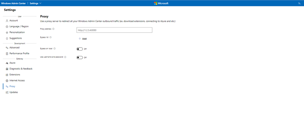Viewport: 304px width, 125px height.
Task: Click the Advanced gears icon
Action: [7, 48]
